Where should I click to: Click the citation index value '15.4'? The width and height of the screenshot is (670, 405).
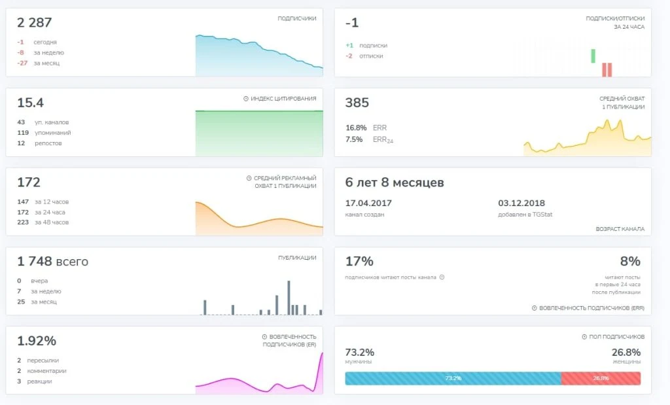(x=30, y=103)
